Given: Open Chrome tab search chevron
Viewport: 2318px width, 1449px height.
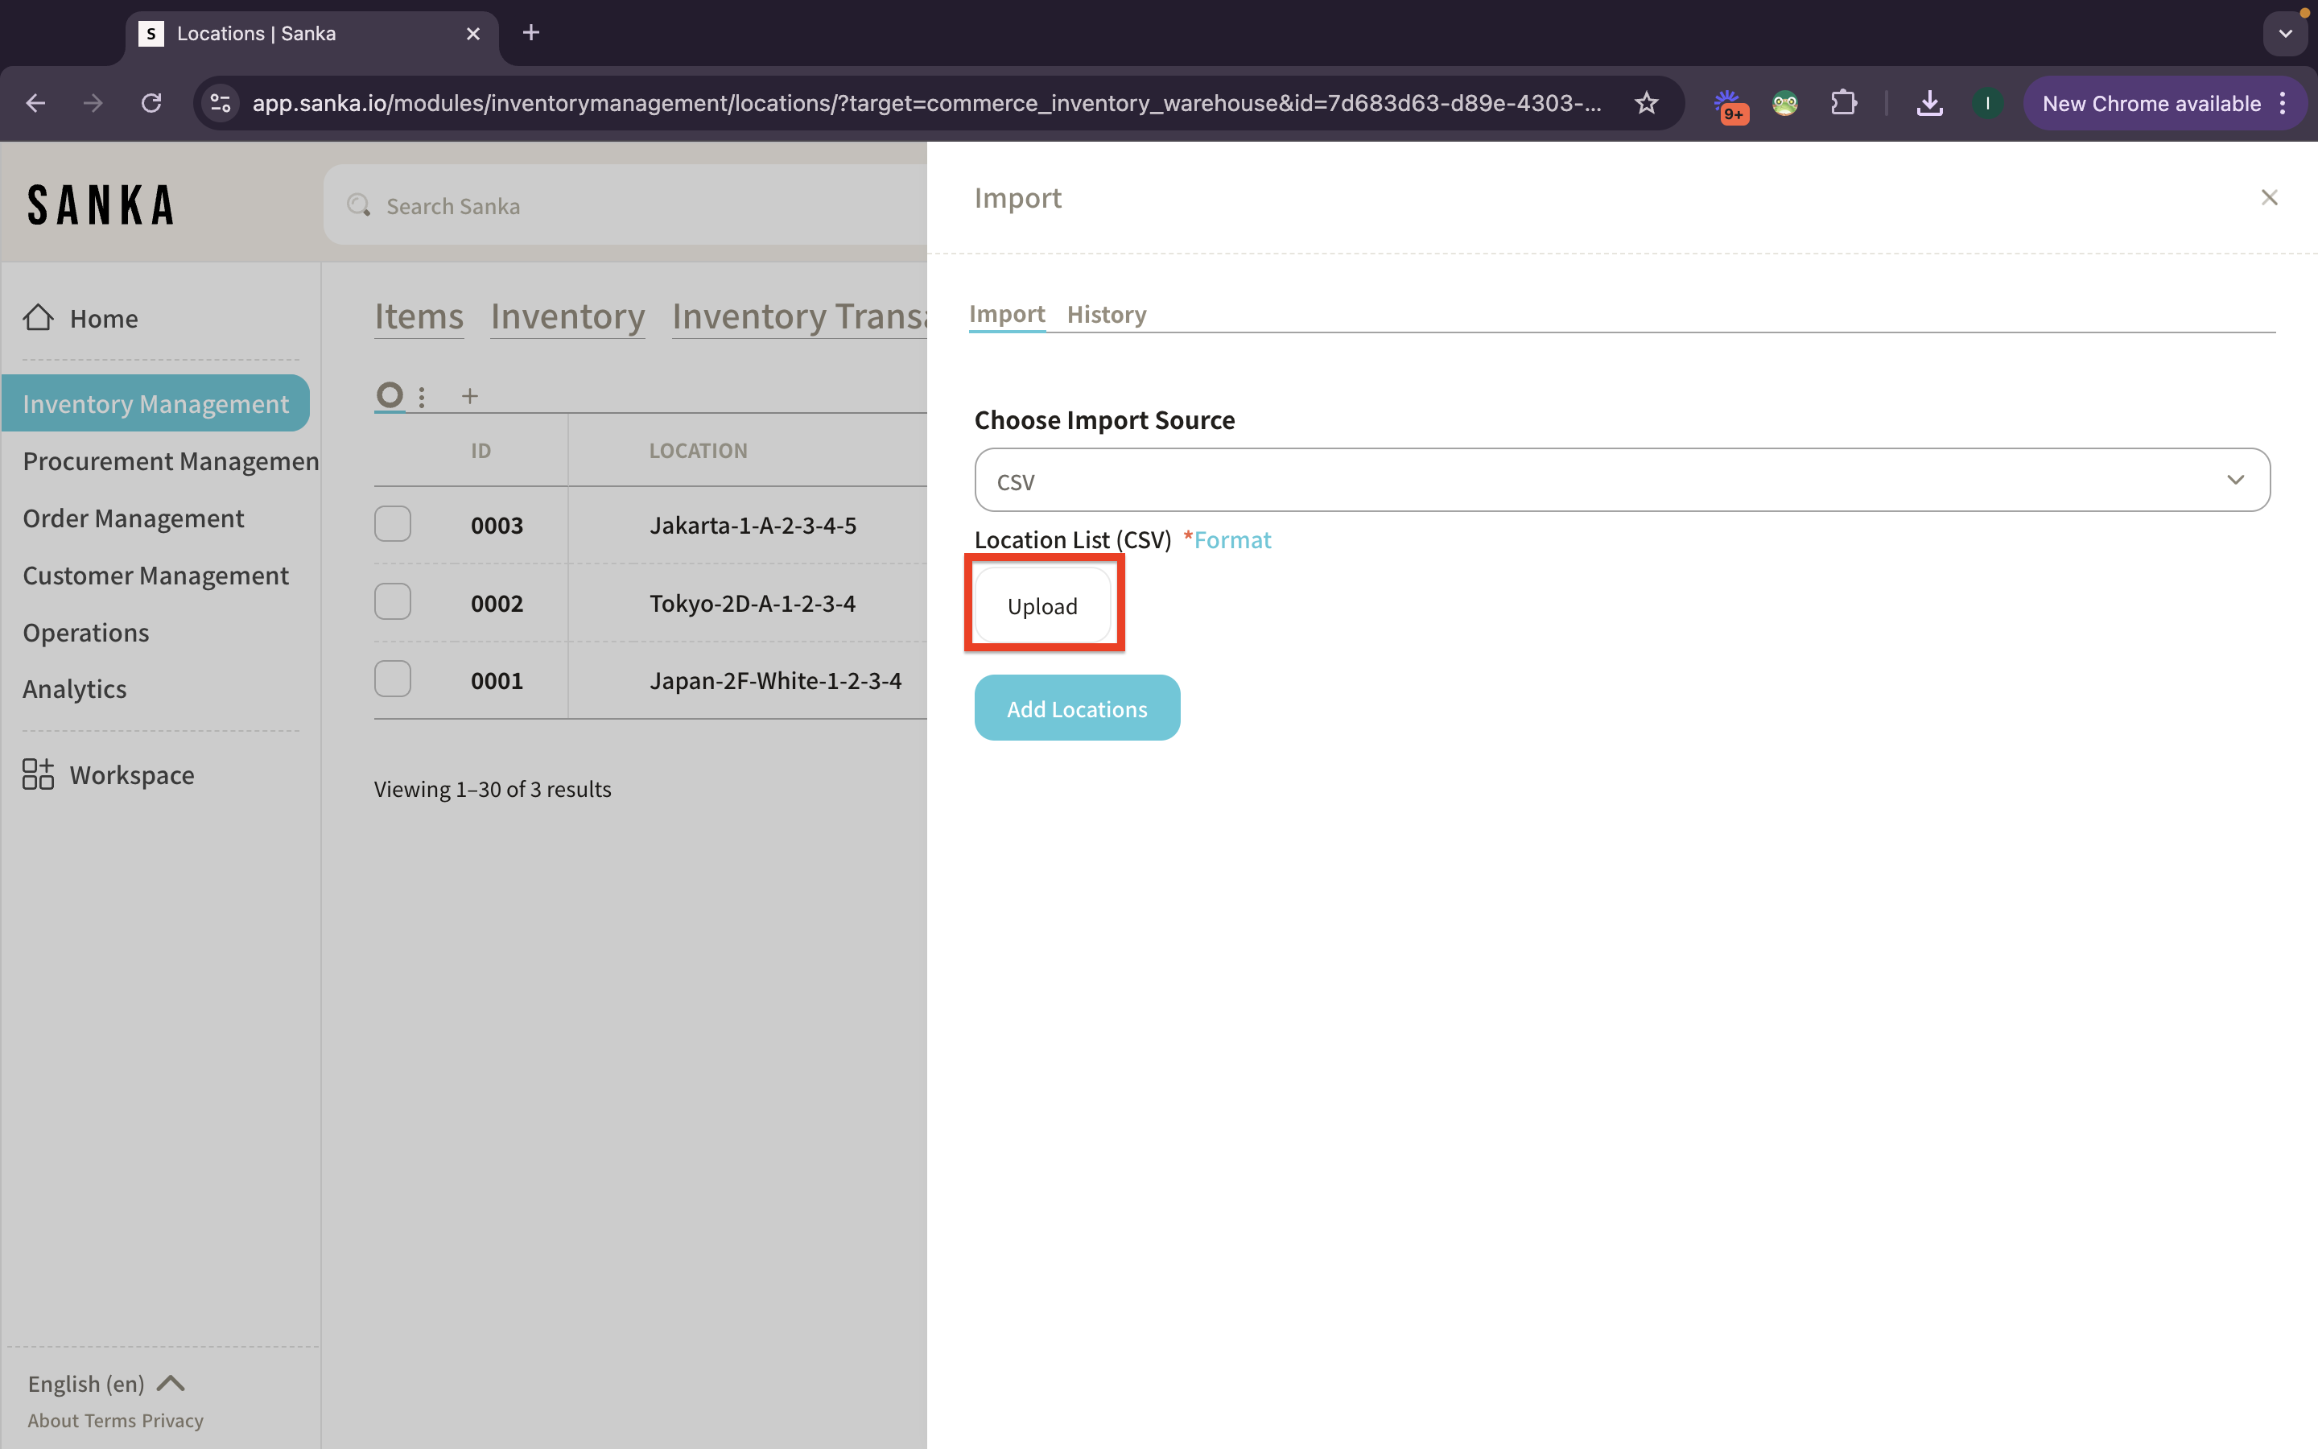Looking at the screenshot, I should pos(2286,34).
